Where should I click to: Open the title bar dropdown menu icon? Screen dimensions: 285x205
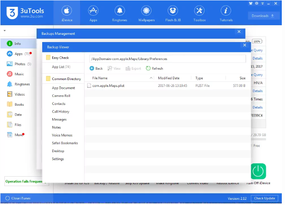click(262, 4)
